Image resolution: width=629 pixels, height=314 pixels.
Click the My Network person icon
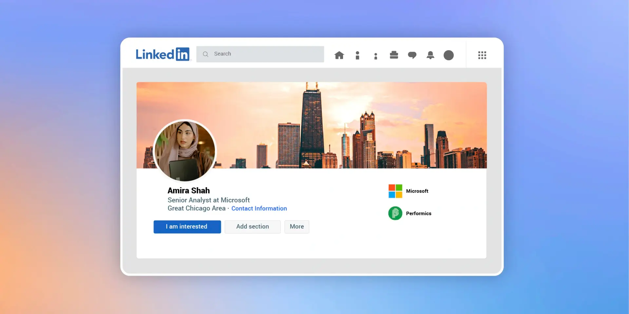coord(357,55)
